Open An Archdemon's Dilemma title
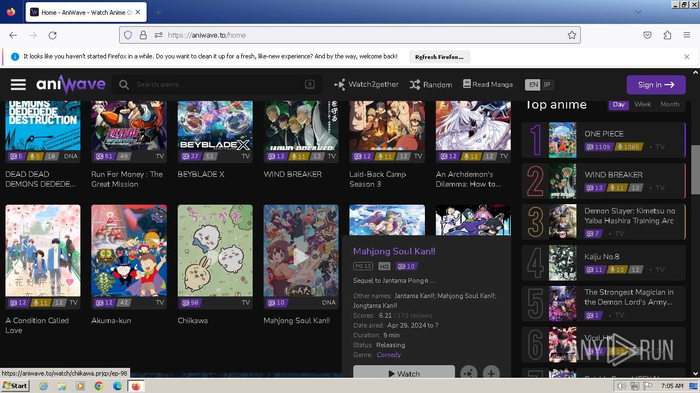Viewport: 700px width, 393px height. pyautogui.click(x=469, y=179)
